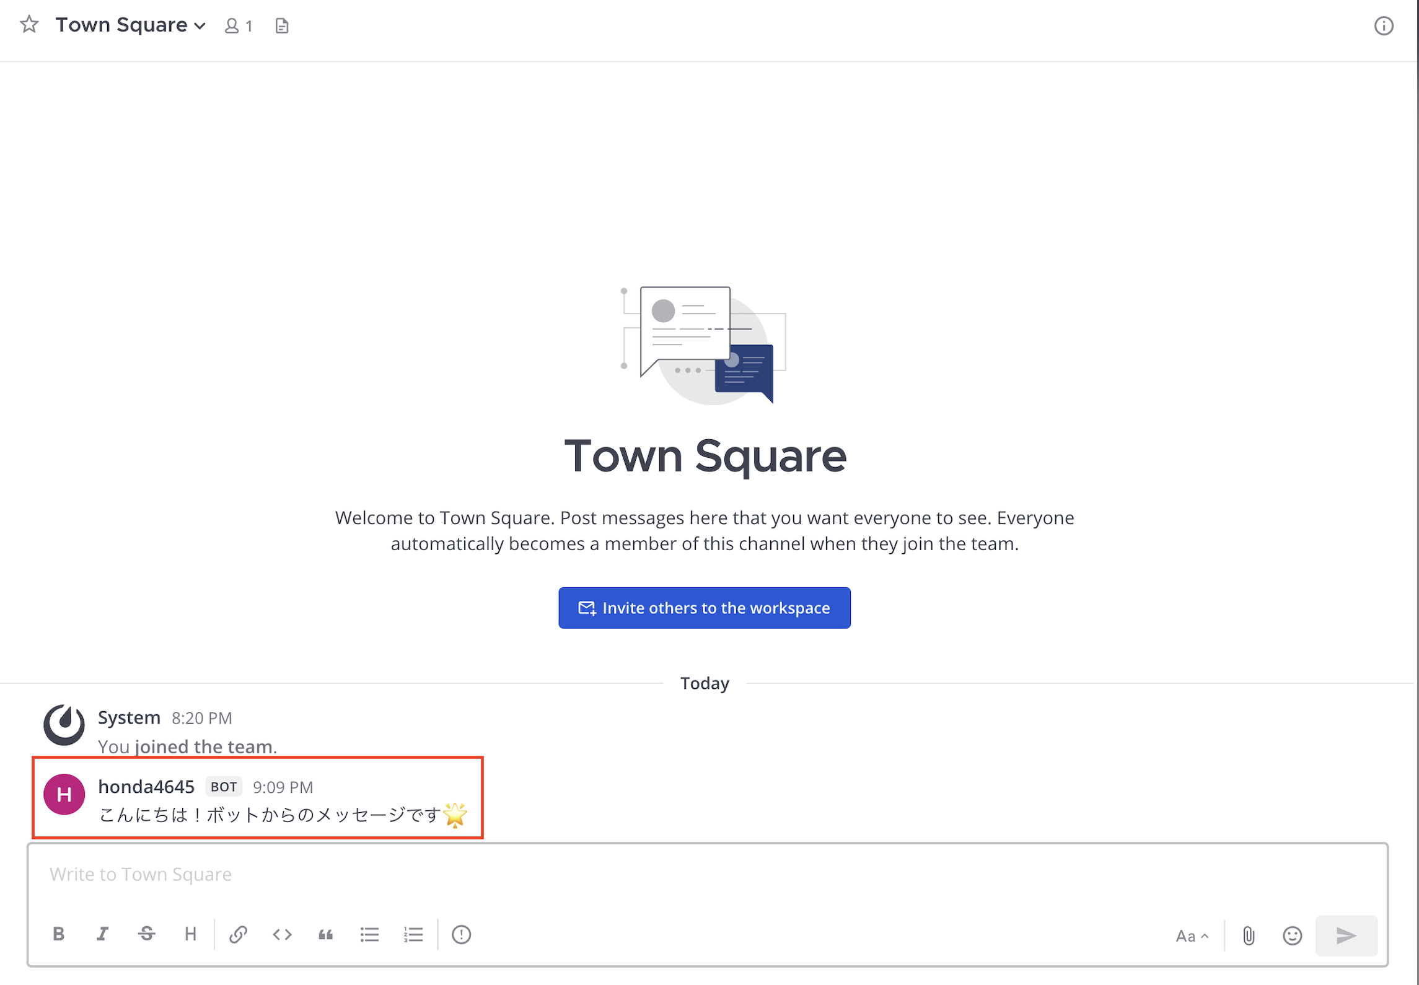This screenshot has height=985, width=1419.
Task: Toggle italic formatting
Action: pyautogui.click(x=103, y=934)
